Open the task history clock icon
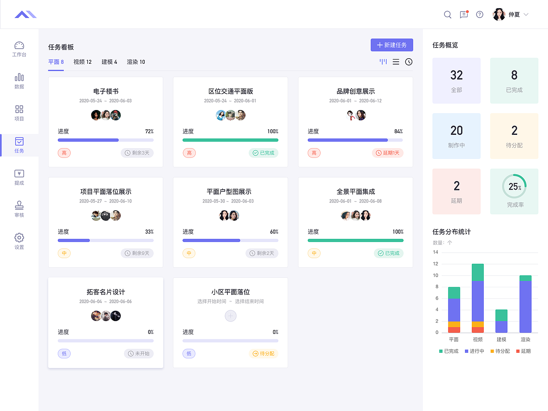This screenshot has width=548, height=411. pyautogui.click(x=408, y=62)
